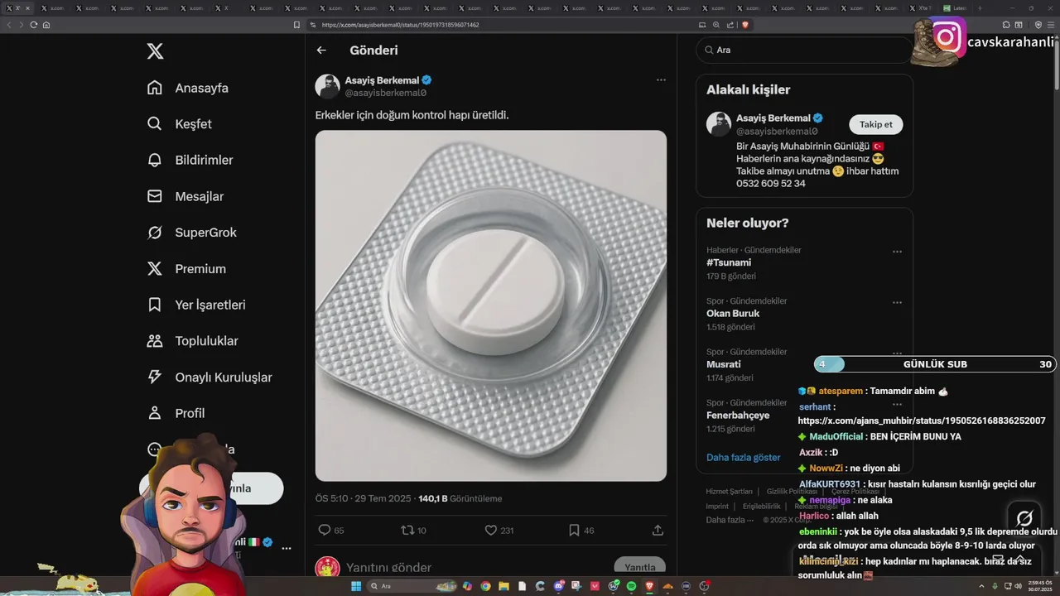Click the bookmark icon left of URL
Viewport: 1060px width, 596px height.
coord(297,25)
